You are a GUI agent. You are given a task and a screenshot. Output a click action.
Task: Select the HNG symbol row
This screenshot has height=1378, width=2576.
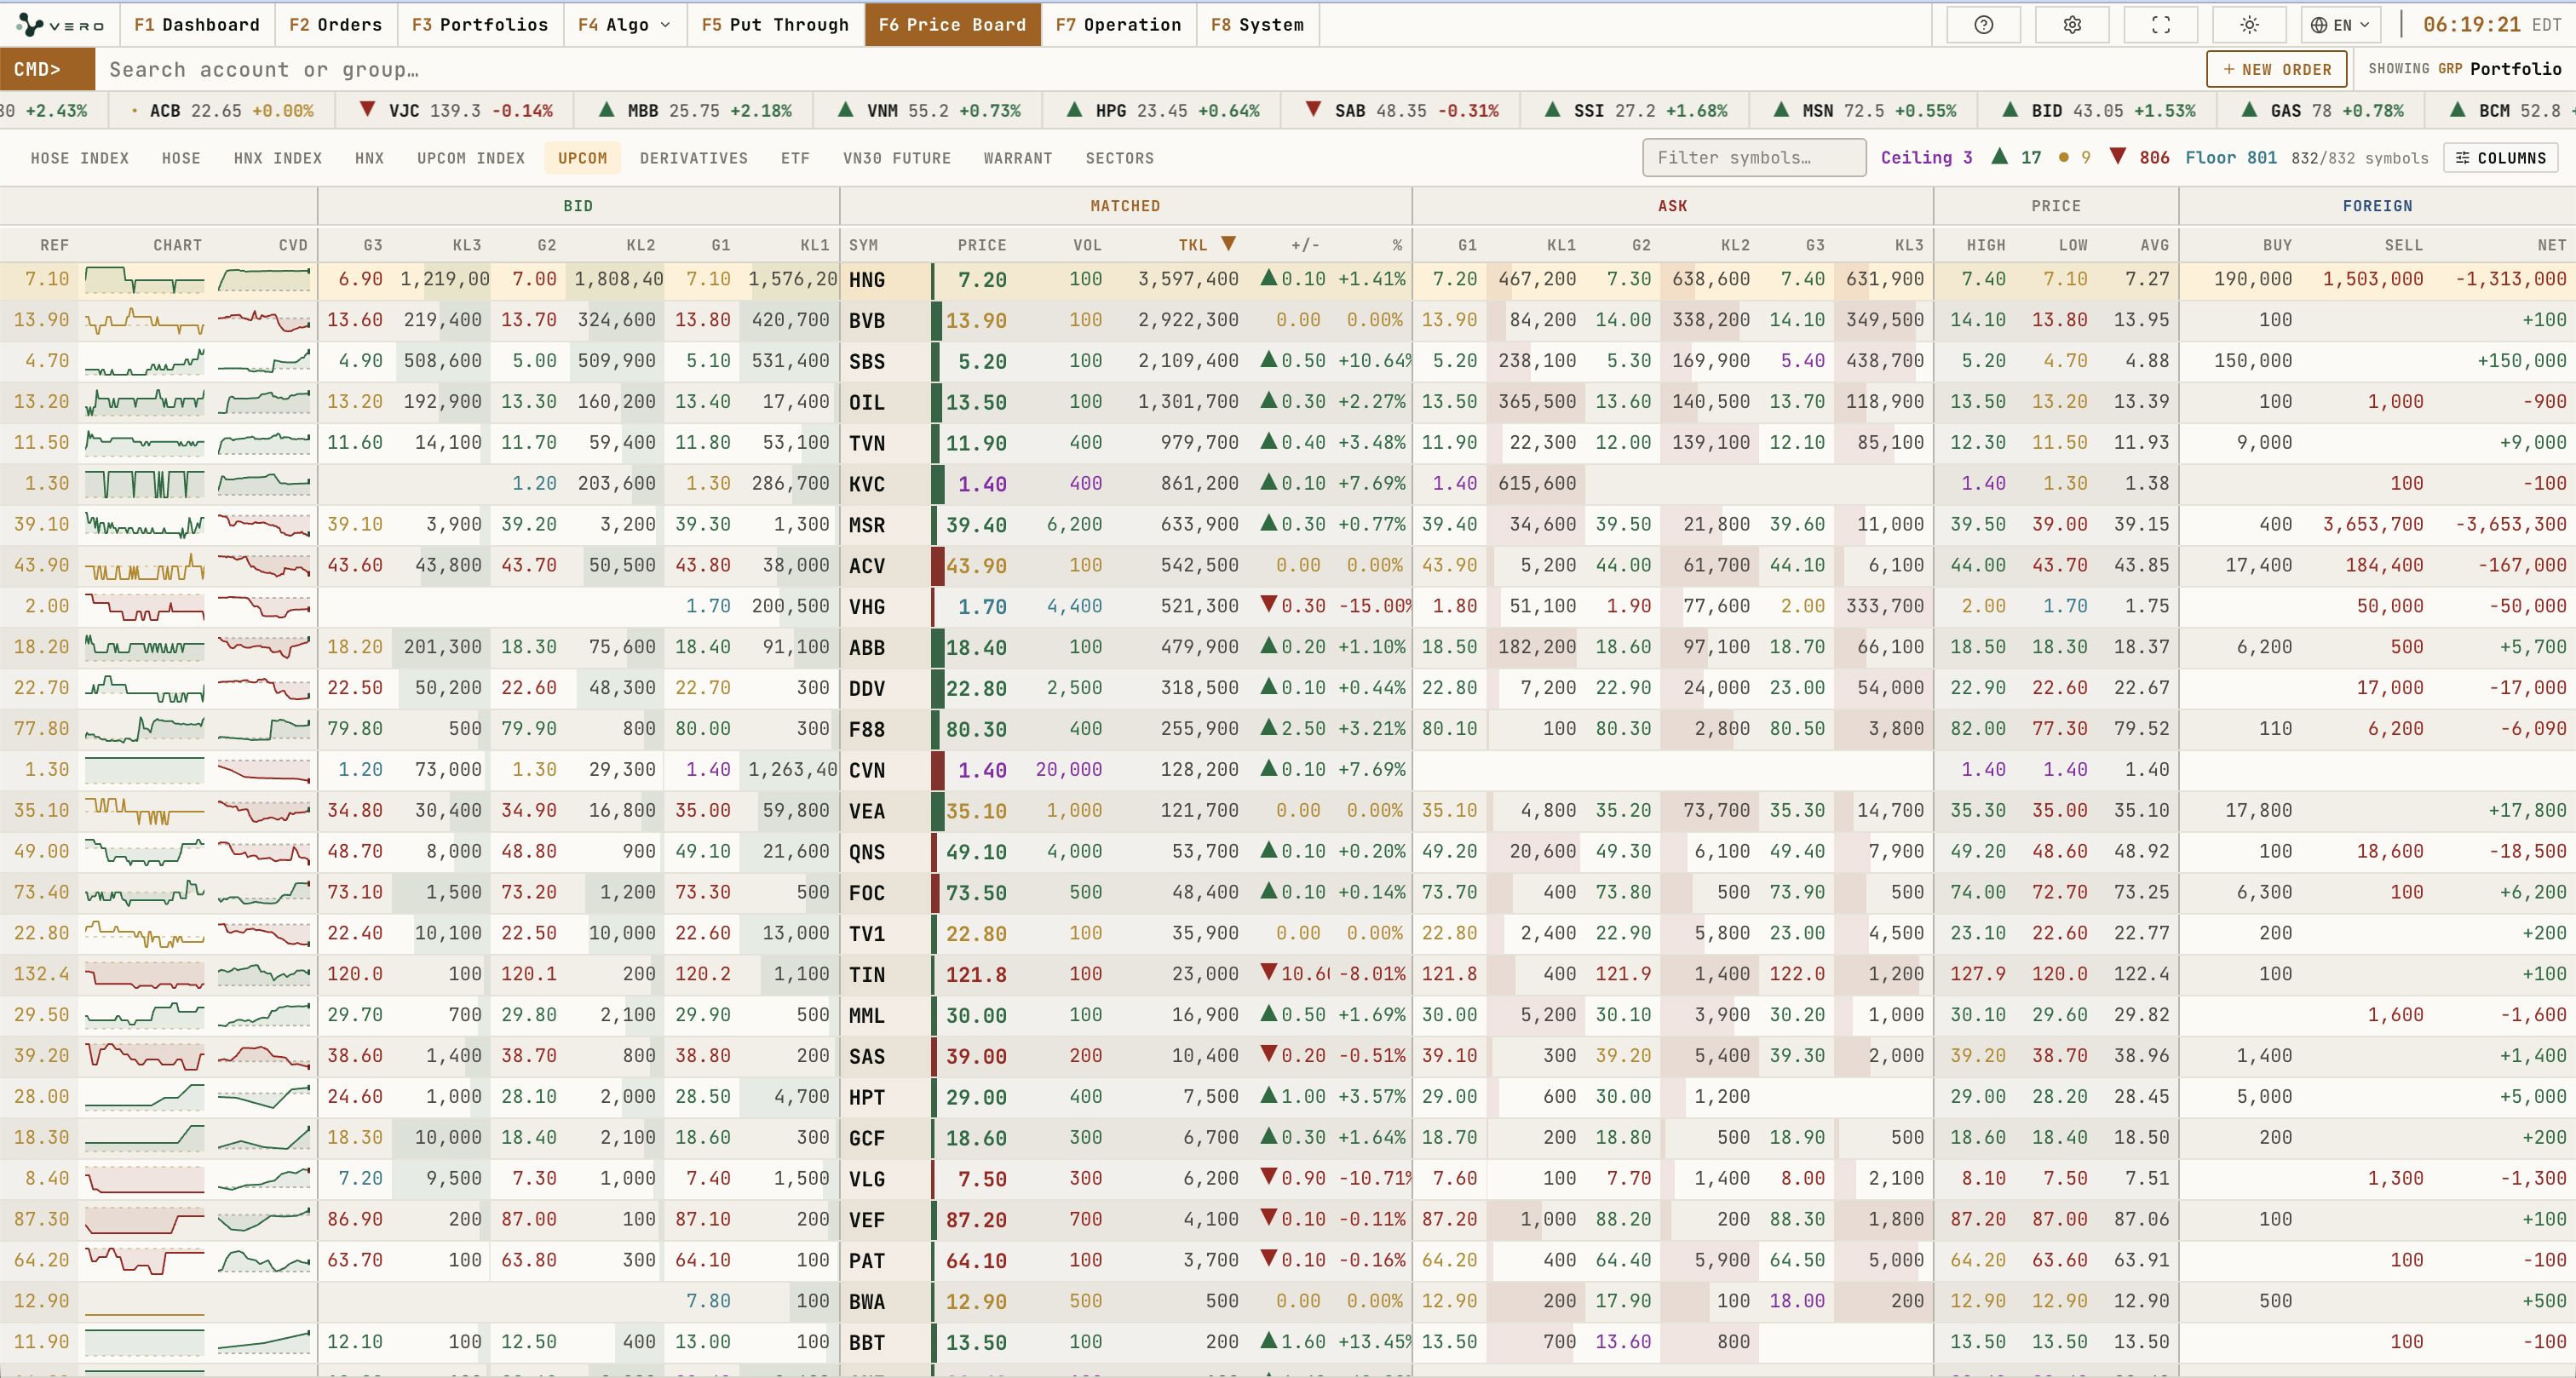click(x=1288, y=280)
